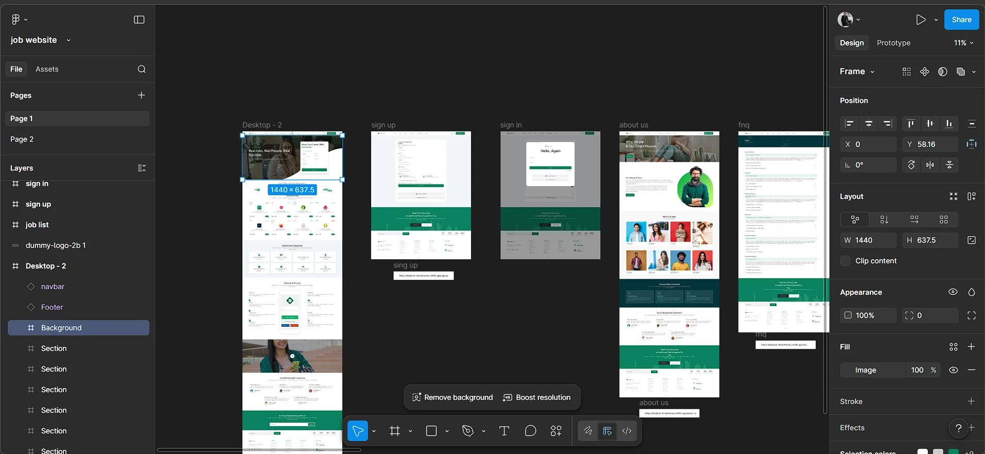This screenshot has height=454, width=985.
Task: Click the search icon in File panel
Action: tap(142, 69)
